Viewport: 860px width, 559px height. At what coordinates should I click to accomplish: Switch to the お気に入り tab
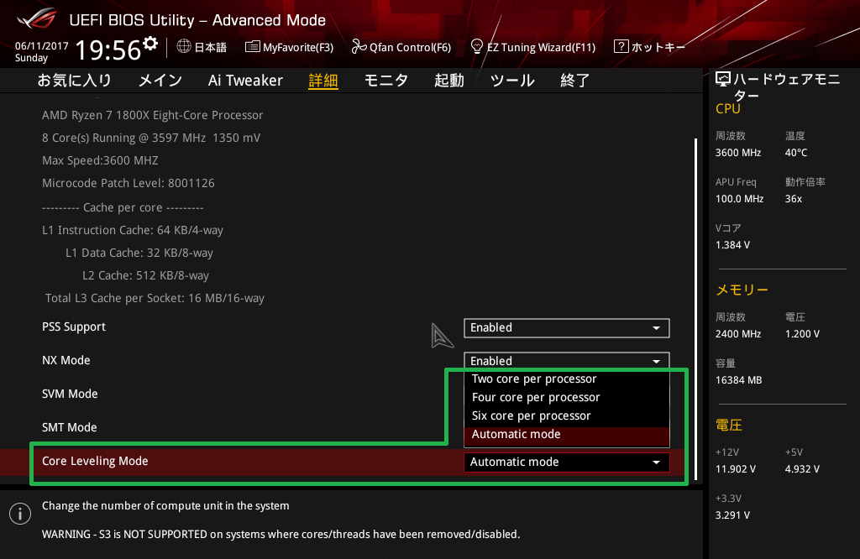[74, 81]
